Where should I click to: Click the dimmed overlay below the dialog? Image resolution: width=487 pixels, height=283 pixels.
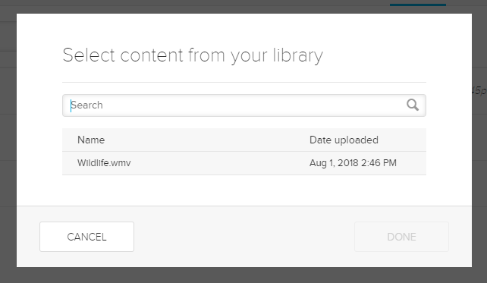pos(243,275)
